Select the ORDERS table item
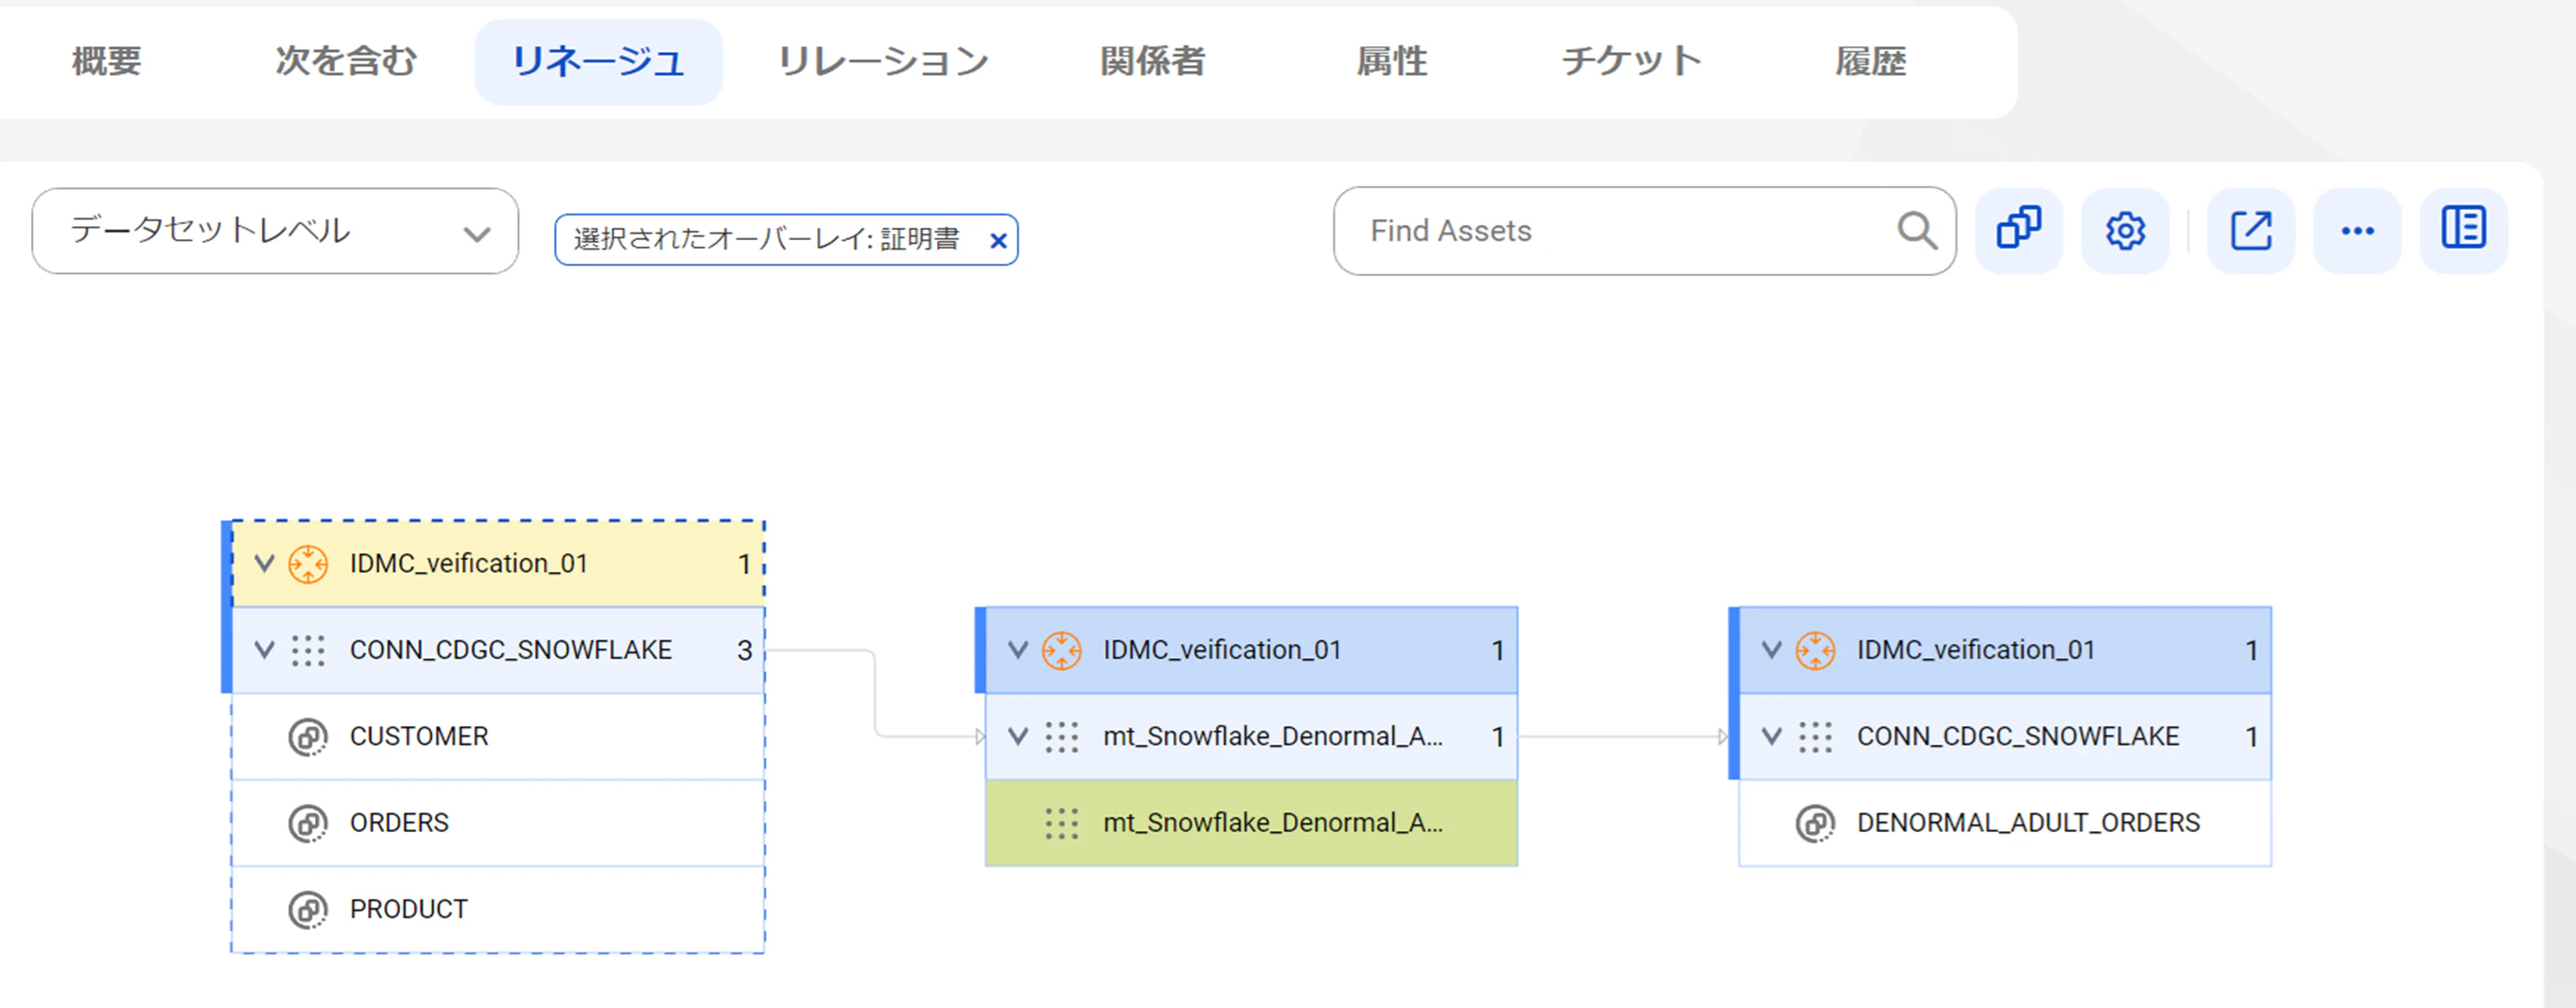This screenshot has height=1008, width=2576. click(x=399, y=823)
